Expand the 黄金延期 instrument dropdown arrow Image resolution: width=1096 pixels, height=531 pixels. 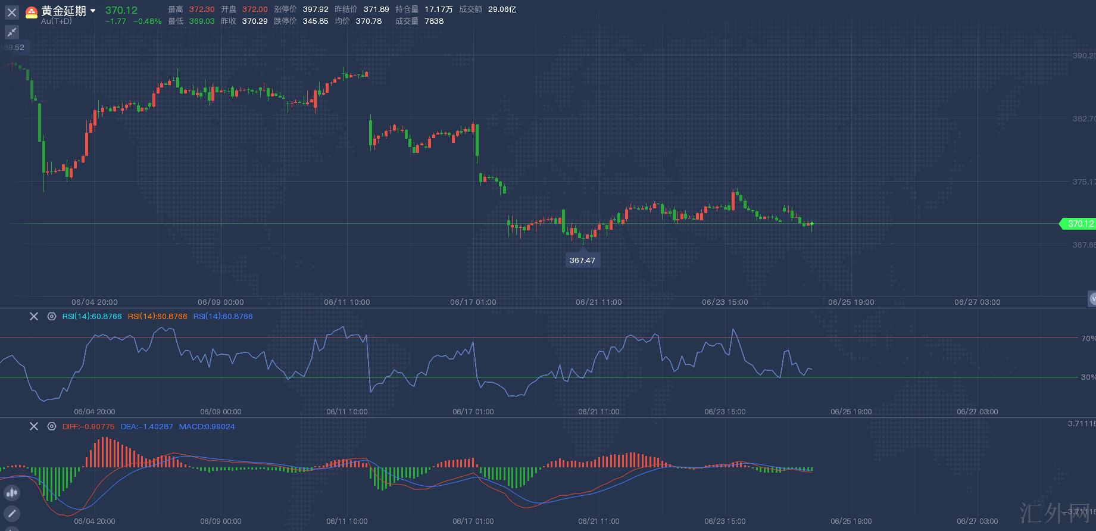point(93,11)
